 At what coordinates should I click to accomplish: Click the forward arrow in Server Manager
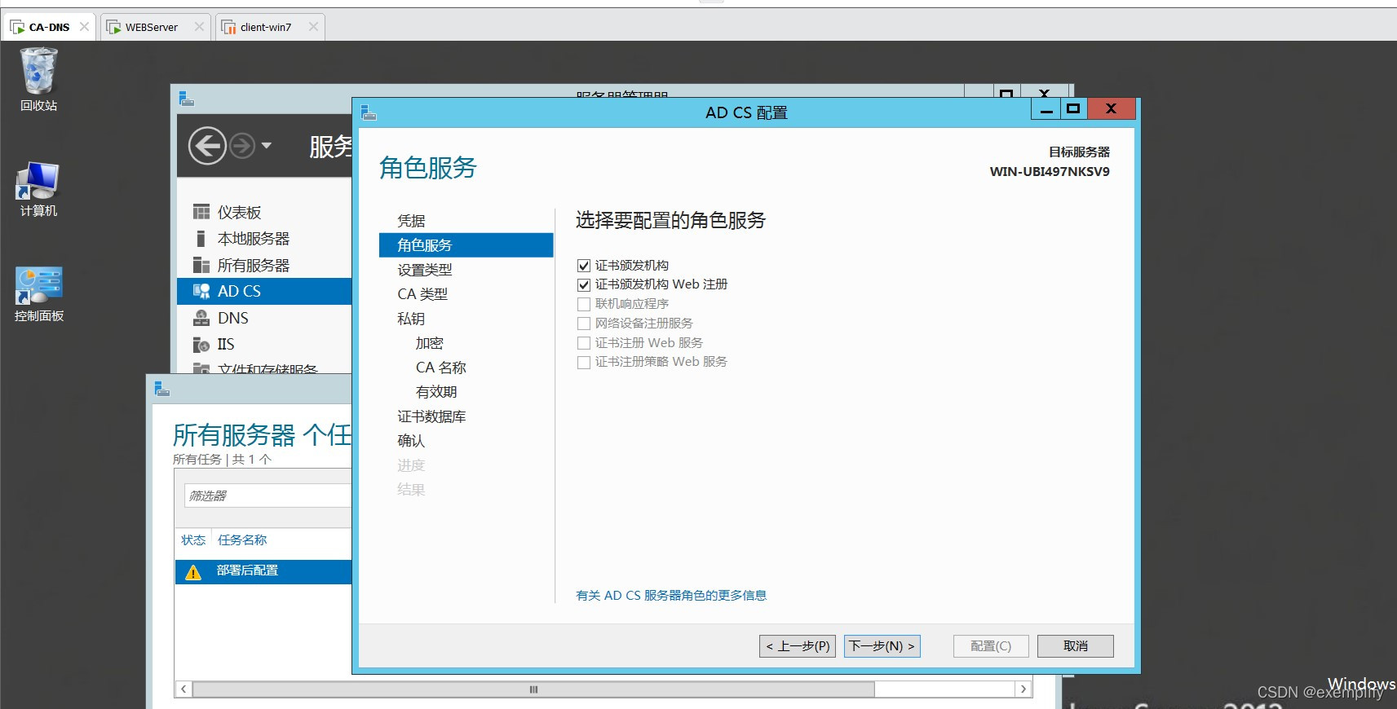click(242, 146)
